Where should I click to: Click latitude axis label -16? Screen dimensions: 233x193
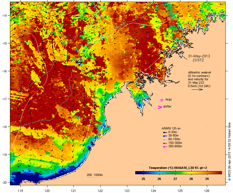[x=4, y=71]
